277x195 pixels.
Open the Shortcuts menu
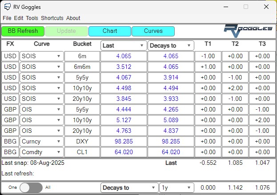point(52,18)
